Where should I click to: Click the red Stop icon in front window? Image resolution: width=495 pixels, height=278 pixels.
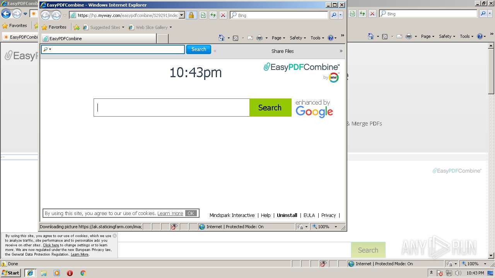coord(223,15)
